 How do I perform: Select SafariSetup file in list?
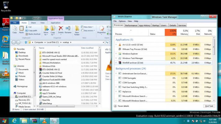(46, 103)
